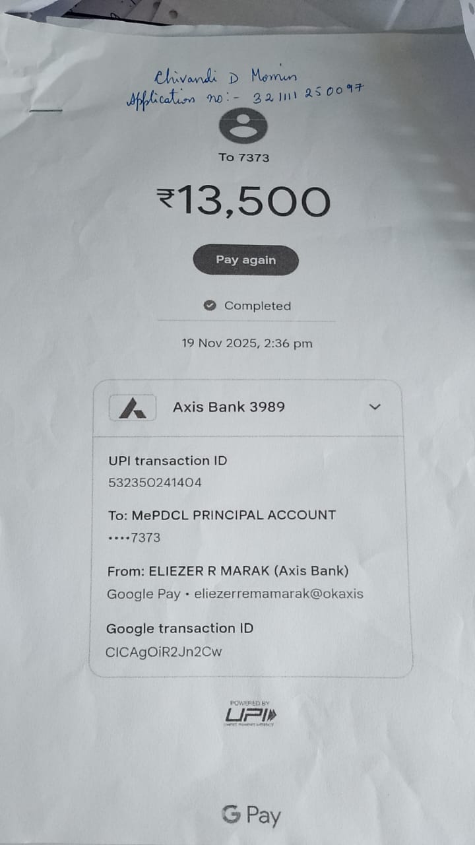Click 'To: MePDCL PRINCIPAL ACCOUNT' line

(222, 515)
